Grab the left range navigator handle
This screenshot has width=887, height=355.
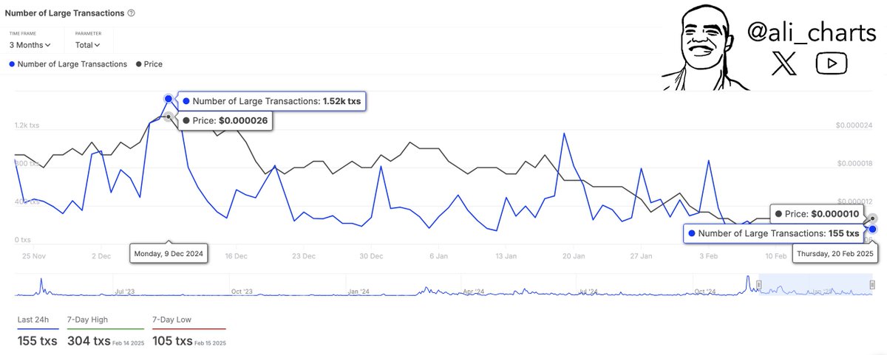pyautogui.click(x=758, y=284)
